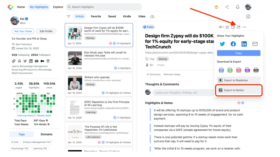Open the three-dot more options menu

click(x=244, y=27)
